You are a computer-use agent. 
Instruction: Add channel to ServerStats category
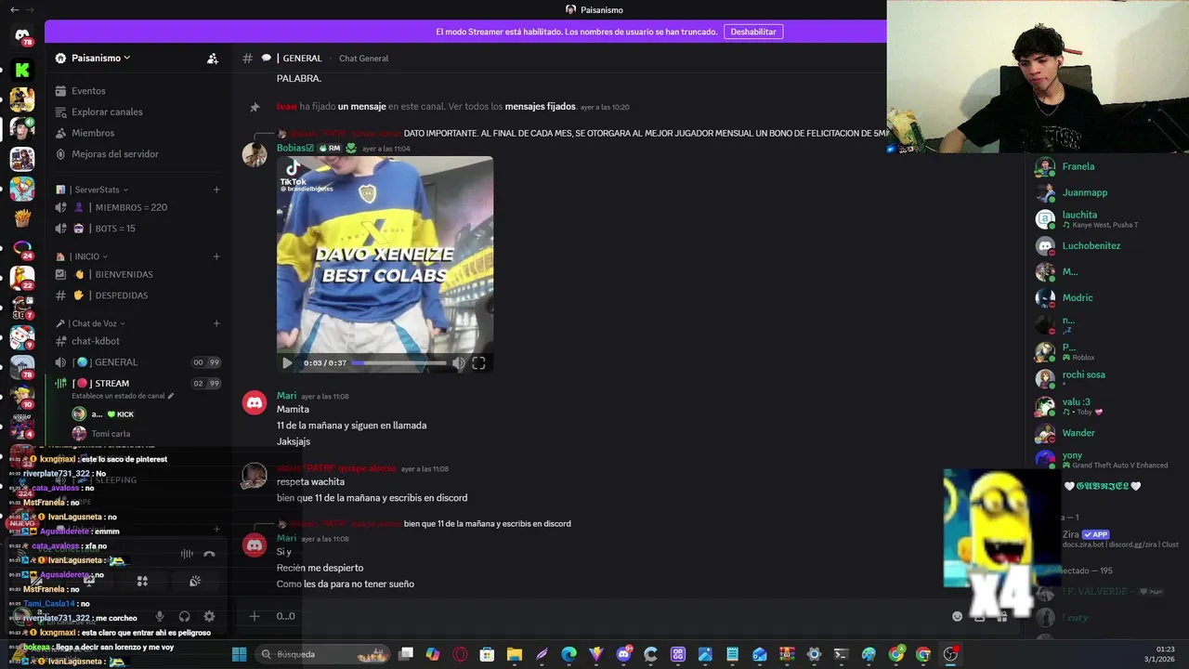(216, 190)
